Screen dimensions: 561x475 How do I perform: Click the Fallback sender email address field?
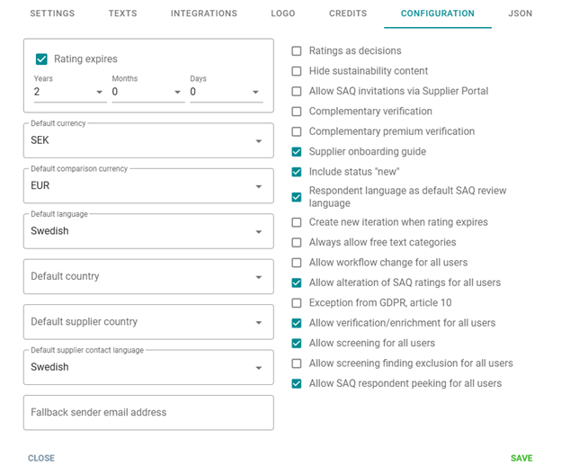tap(148, 412)
